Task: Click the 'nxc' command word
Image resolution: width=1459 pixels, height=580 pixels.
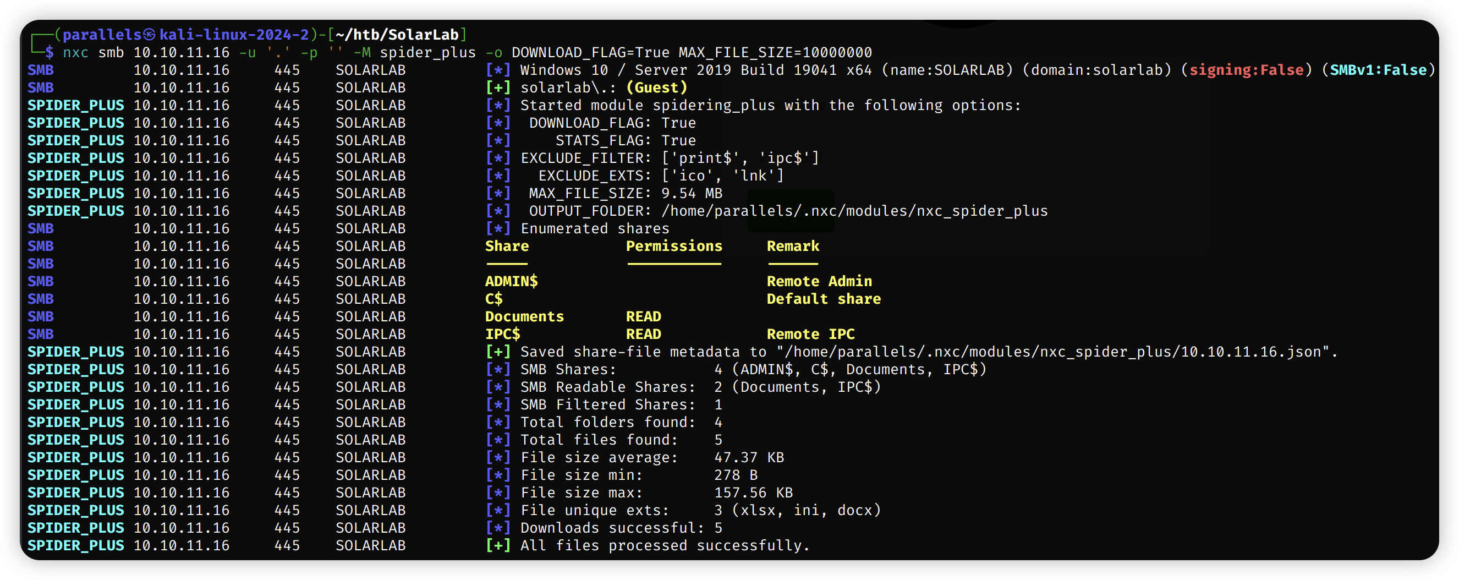Action: tap(75, 52)
